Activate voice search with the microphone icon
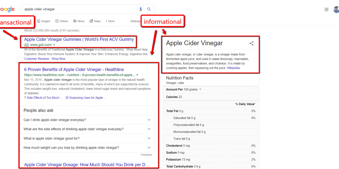Viewport: 339px width, 169px height. pyautogui.click(x=140, y=9)
